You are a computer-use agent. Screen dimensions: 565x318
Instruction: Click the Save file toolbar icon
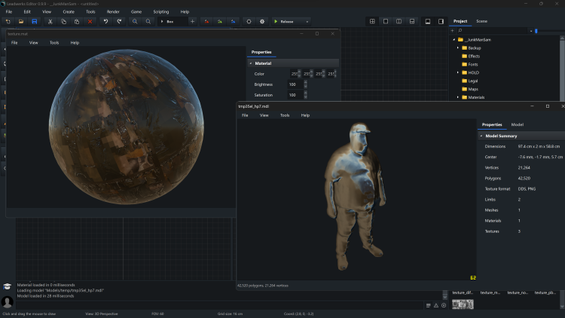pos(34,21)
